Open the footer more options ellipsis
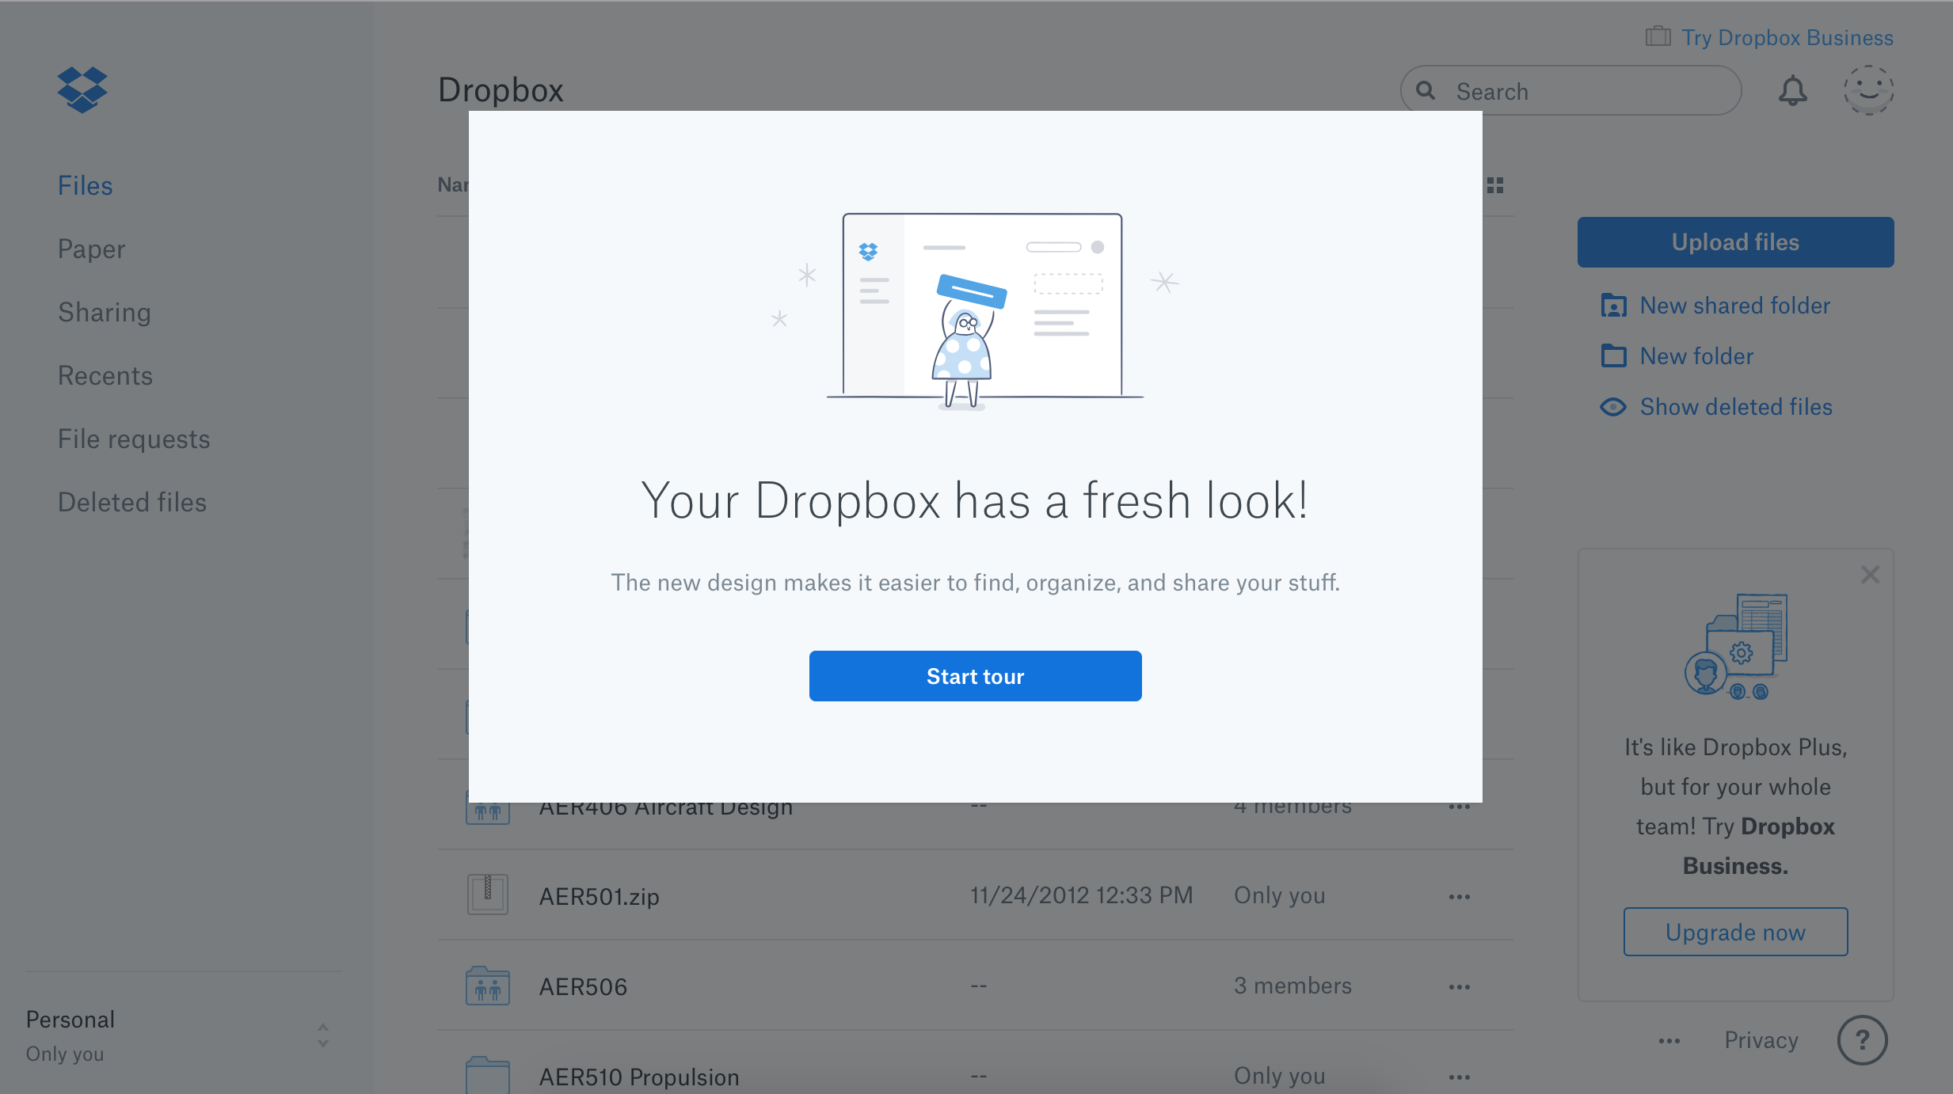 1669,1041
